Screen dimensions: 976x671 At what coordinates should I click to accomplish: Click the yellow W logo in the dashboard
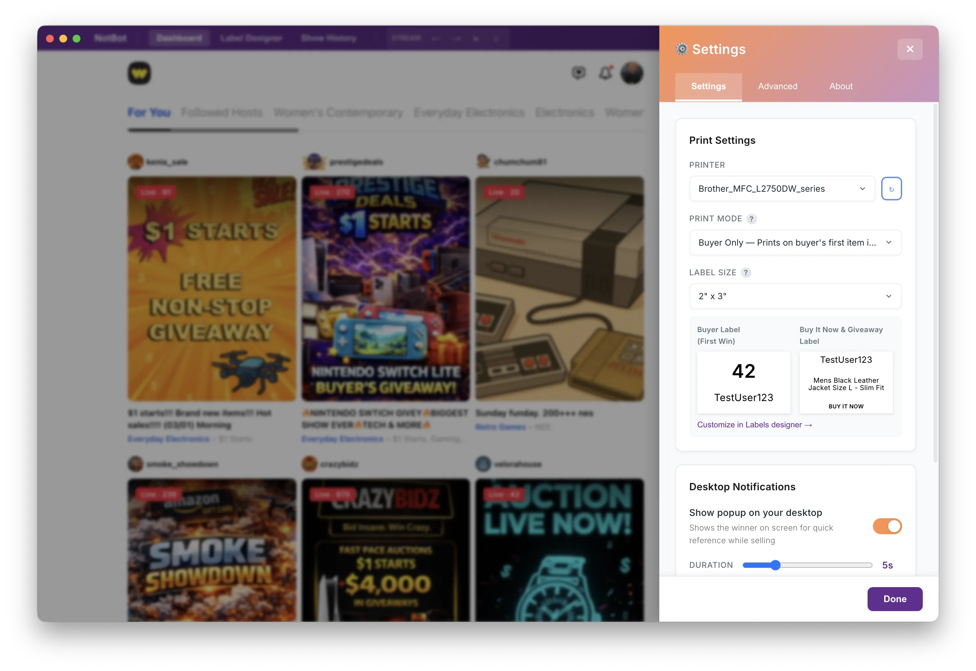click(139, 73)
